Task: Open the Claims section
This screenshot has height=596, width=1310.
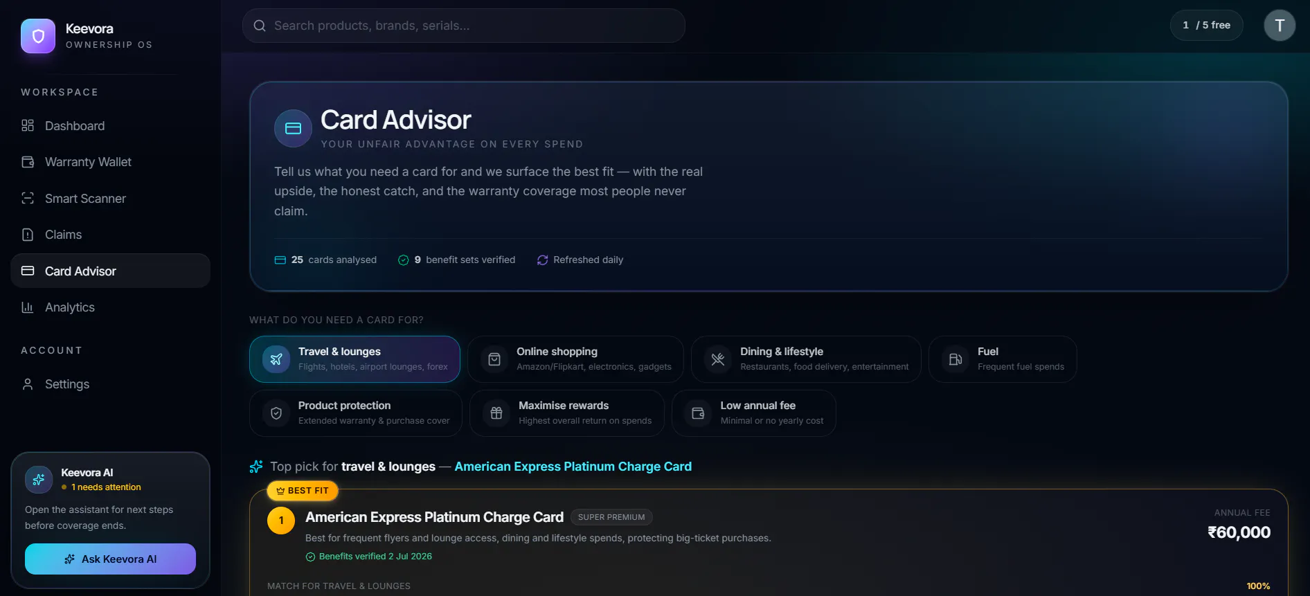Action: 110,235
